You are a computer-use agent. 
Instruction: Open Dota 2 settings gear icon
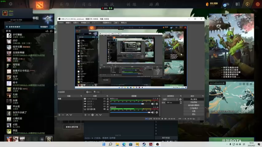(x=10, y=4)
